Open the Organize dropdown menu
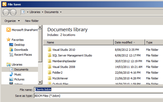The height and width of the screenshot is (102, 163). [x=12, y=21]
